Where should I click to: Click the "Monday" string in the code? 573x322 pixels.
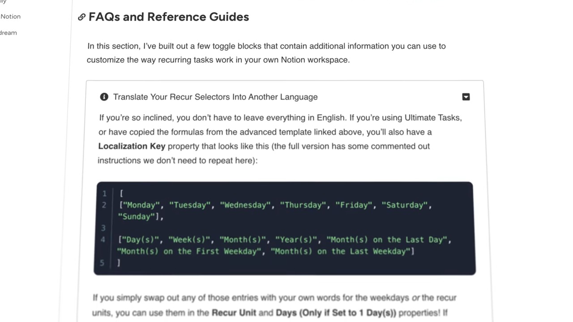click(x=141, y=205)
